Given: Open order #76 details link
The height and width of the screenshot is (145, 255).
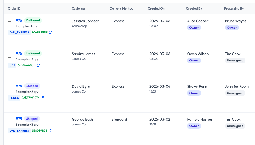Looking at the screenshot, I should coord(19,20).
